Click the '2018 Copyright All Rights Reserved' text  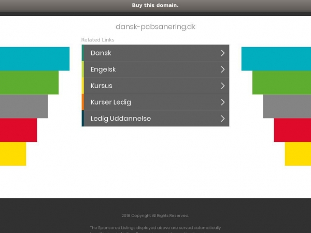point(155,215)
